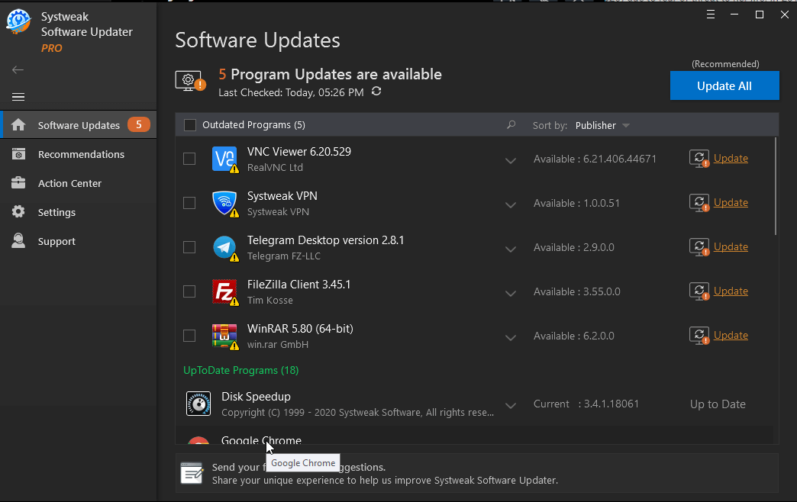797x502 pixels.
Task: Click the update icon next to WinRAR
Action: pos(699,336)
